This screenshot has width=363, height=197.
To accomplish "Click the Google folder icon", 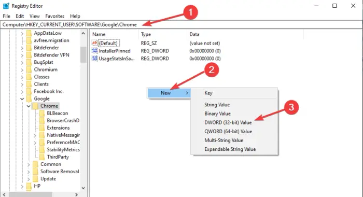I will [x=29, y=99].
